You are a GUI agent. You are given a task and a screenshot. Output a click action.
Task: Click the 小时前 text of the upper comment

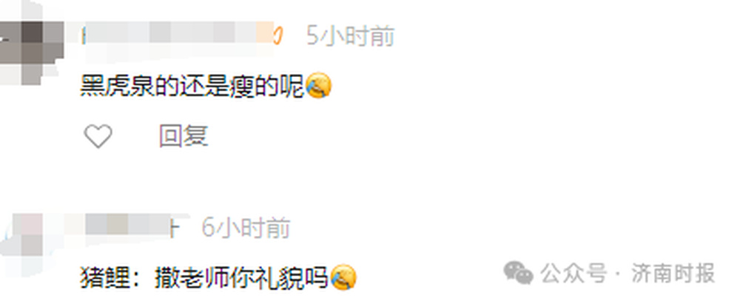pyautogui.click(x=357, y=36)
